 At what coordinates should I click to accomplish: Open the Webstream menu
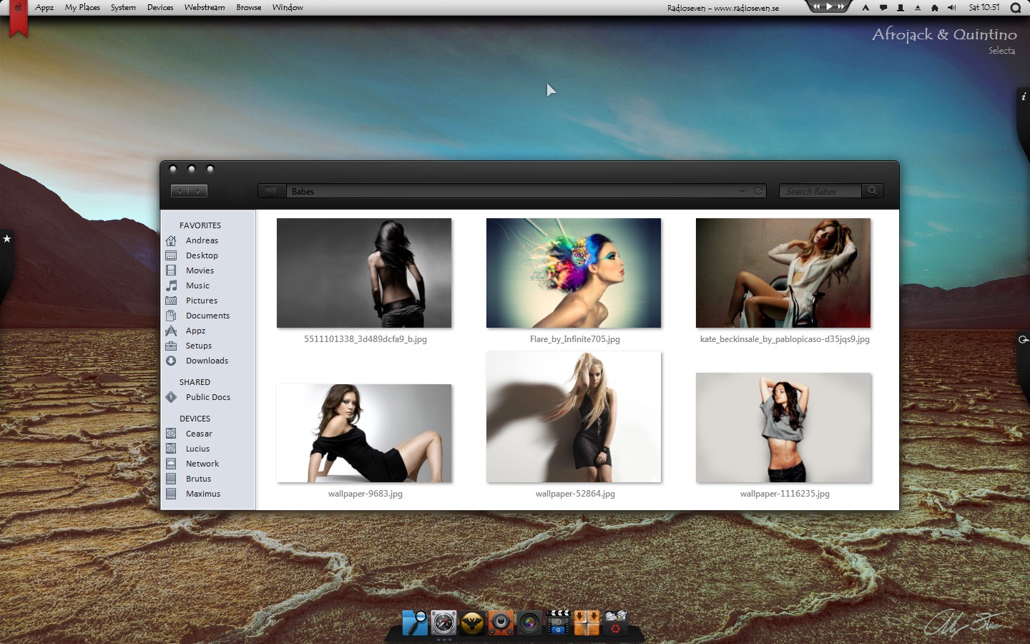tap(205, 7)
